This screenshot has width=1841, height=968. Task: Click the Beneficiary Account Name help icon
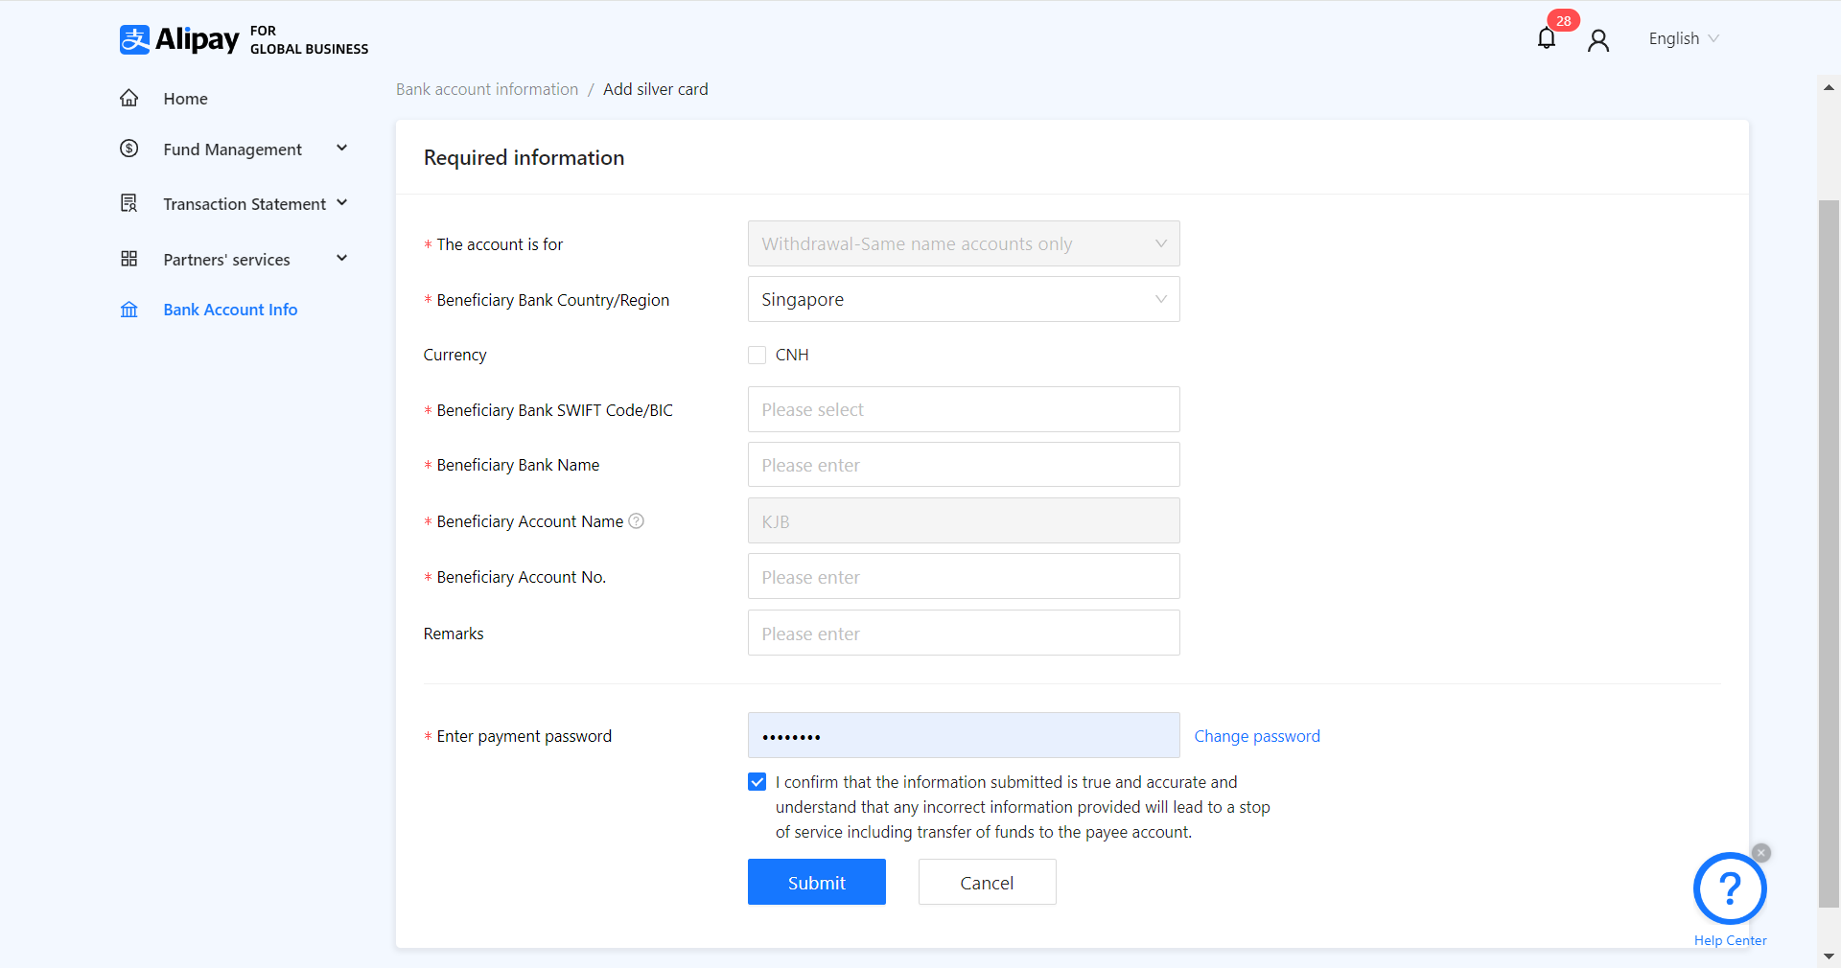636,521
